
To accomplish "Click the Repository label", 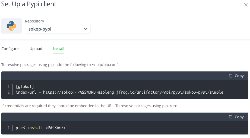I will coord(34,21).
